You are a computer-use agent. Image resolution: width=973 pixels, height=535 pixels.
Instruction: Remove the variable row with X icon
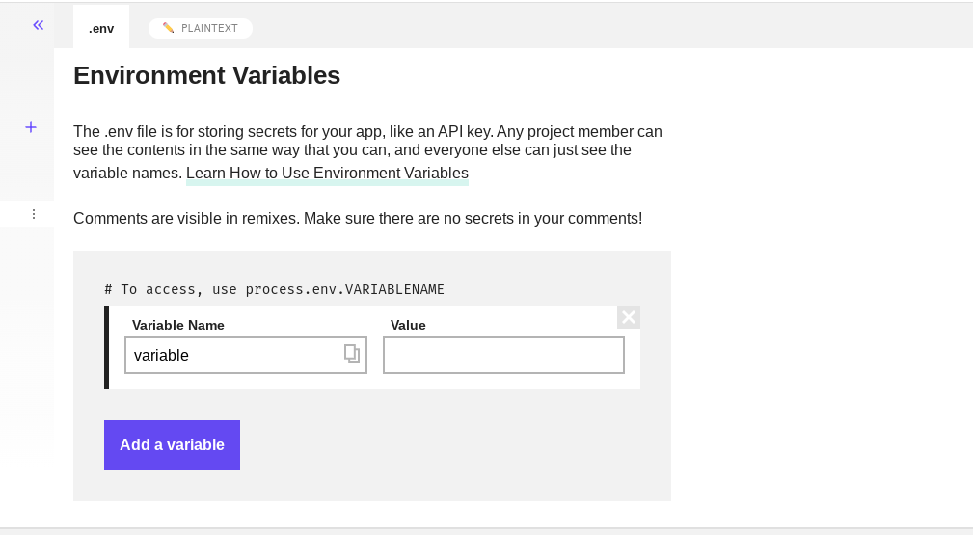pyautogui.click(x=629, y=317)
